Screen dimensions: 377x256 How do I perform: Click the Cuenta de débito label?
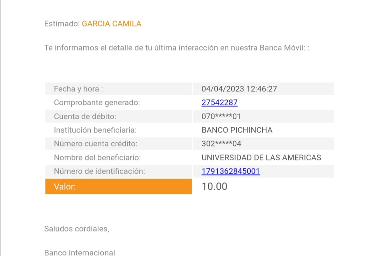85,116
